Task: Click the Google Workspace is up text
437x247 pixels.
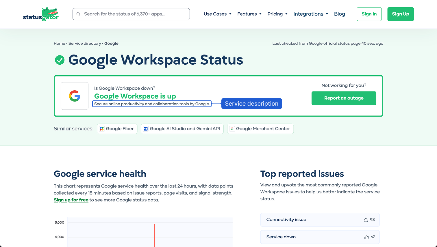Action: [x=135, y=96]
